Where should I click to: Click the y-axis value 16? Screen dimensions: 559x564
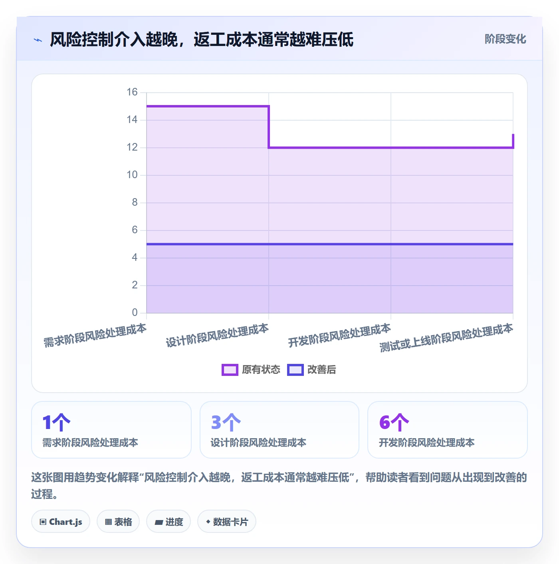pyautogui.click(x=132, y=92)
